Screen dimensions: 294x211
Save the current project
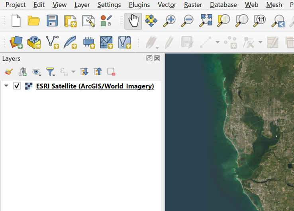tap(52, 21)
